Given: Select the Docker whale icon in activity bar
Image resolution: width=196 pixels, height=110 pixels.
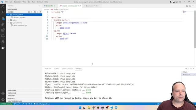Looking at the screenshot, I should click(x=3, y=48).
